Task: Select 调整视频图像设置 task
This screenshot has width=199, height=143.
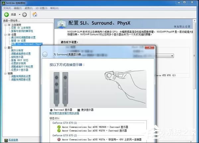Action: (x=21, y=80)
